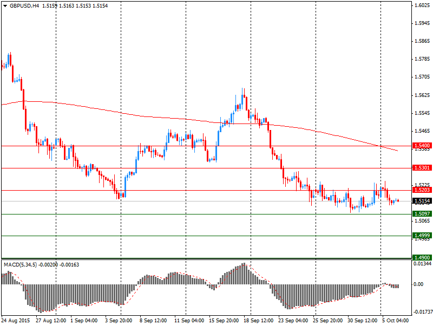Image resolution: width=433 pixels, height=325 pixels.
Task: Click the GBPUSD,H4 chart title text
Action: [x=24, y=6]
